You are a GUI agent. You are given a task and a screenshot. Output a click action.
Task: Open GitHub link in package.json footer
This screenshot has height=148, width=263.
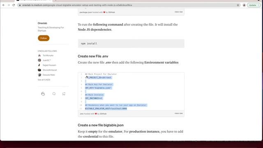111,12
